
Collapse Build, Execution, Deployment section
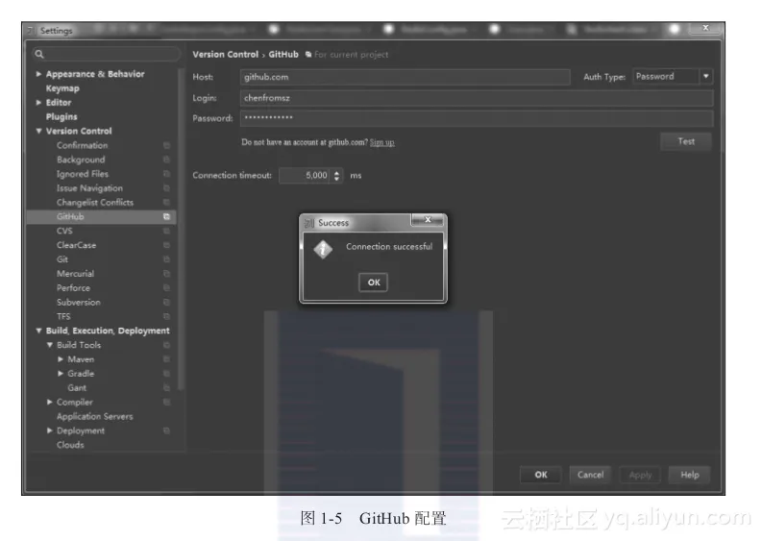tap(38, 331)
